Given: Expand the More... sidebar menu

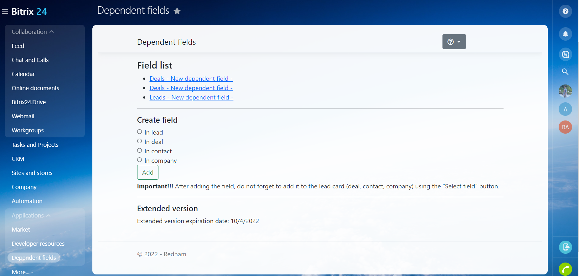Looking at the screenshot, I should pyautogui.click(x=22, y=272).
